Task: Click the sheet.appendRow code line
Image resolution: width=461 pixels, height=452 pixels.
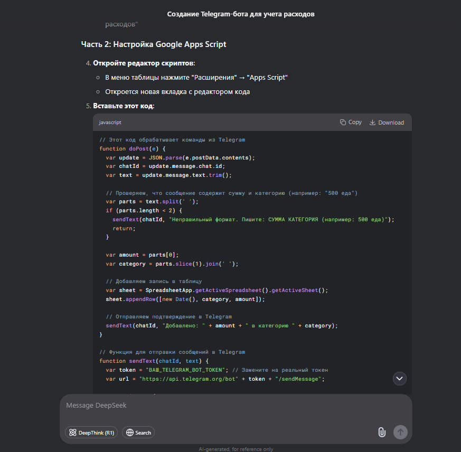Action: coord(185,299)
